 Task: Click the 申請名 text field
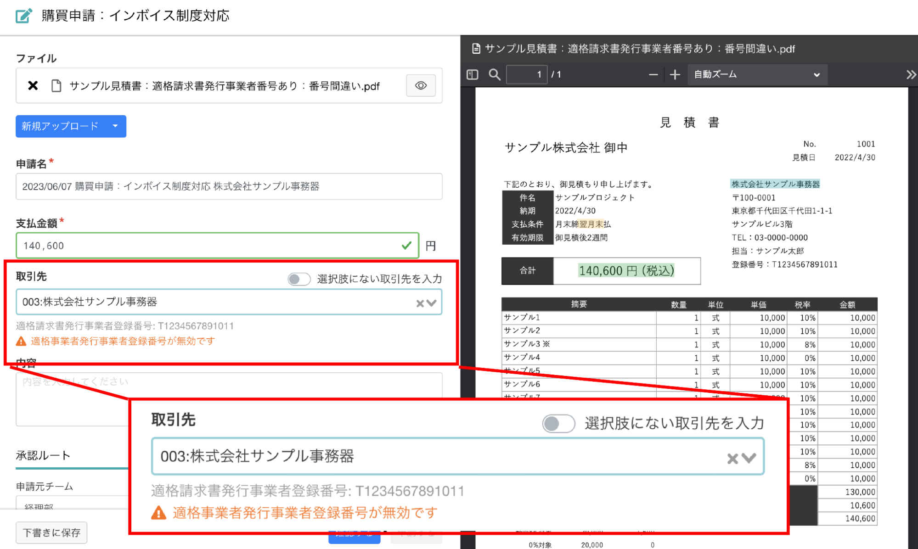click(x=229, y=186)
